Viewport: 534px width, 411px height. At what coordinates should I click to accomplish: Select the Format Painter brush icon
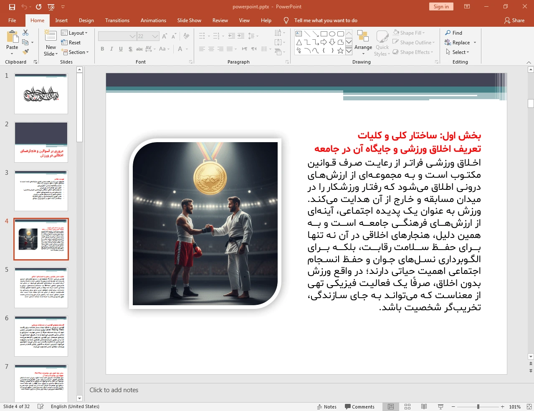click(25, 52)
